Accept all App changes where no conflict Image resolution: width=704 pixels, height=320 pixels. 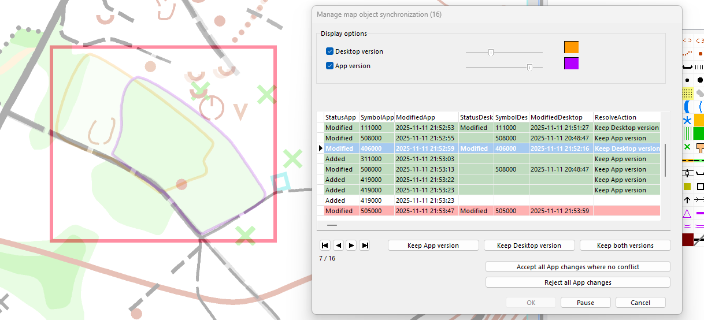click(x=578, y=267)
